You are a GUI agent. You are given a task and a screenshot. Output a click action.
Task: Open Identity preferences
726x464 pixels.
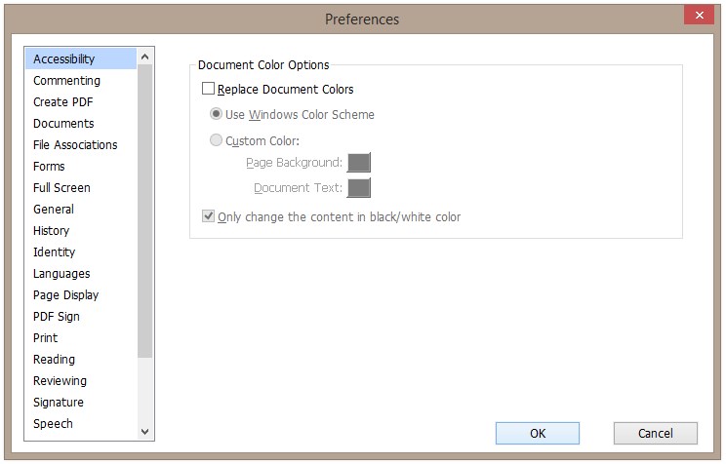click(x=81, y=251)
